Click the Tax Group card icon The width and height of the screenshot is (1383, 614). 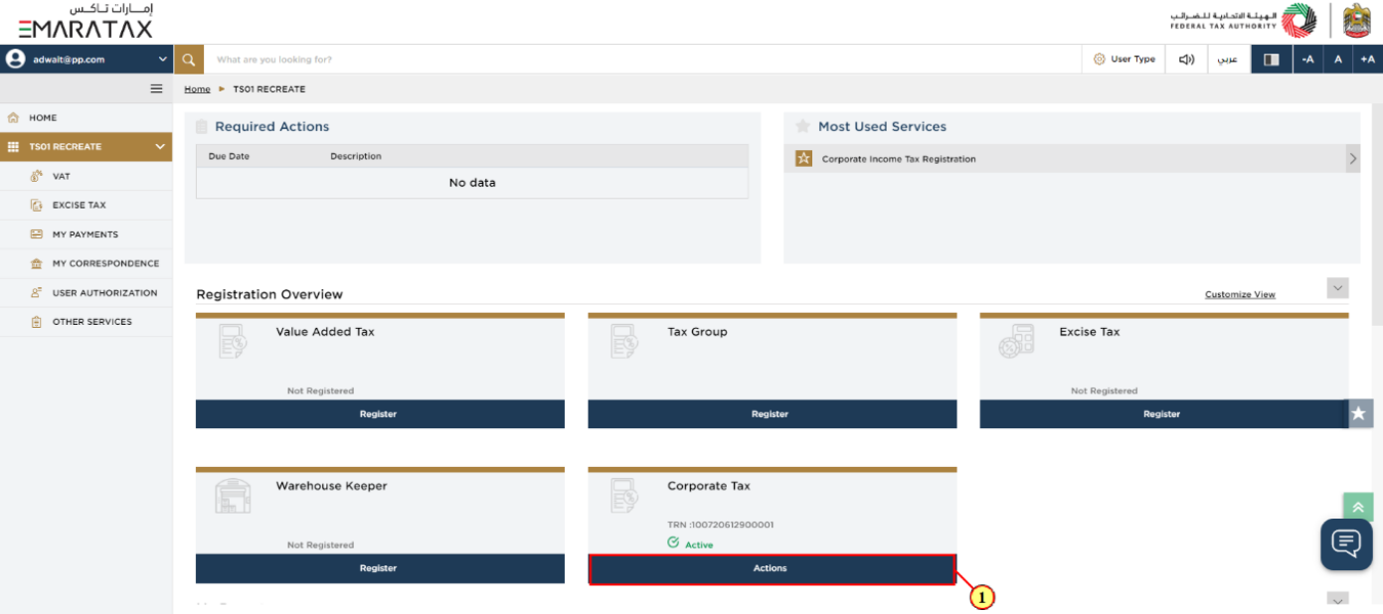tap(623, 341)
